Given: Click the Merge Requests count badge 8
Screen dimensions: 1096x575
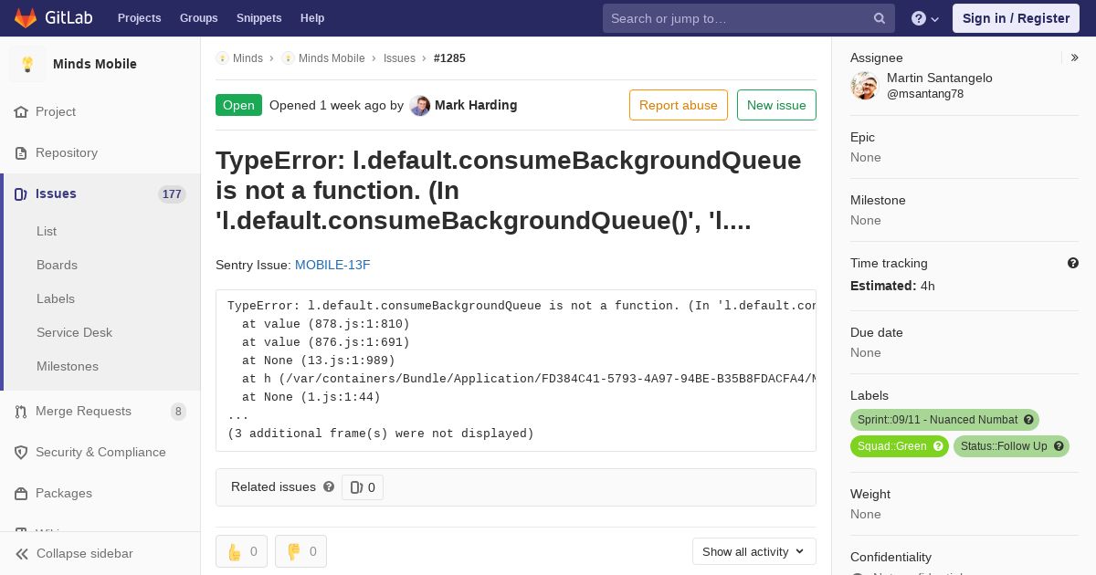Looking at the screenshot, I should click(178, 412).
